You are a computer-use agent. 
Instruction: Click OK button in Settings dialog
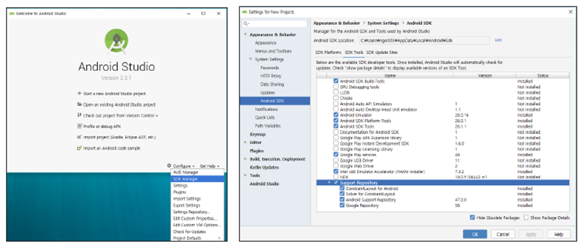[475, 235]
